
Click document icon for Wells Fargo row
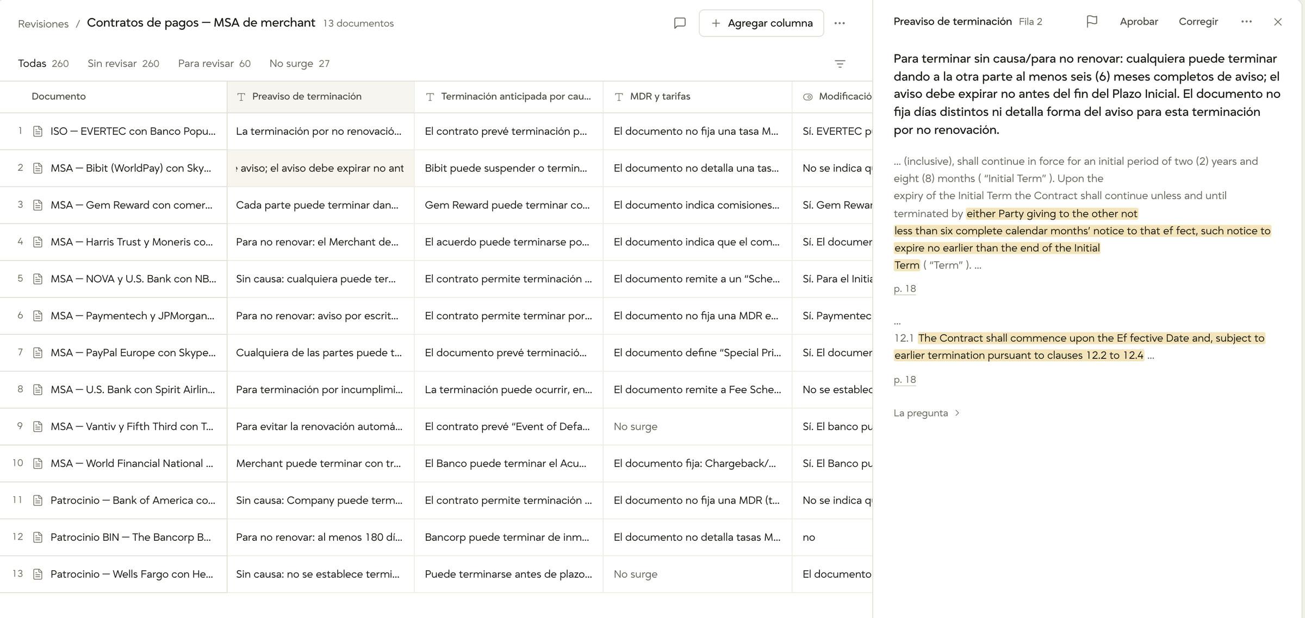(x=38, y=574)
